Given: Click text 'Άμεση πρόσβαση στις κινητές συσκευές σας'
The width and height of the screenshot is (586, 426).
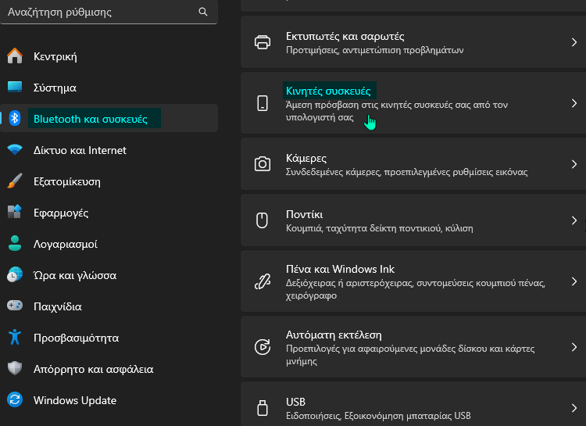Looking at the screenshot, I should pos(379,105).
